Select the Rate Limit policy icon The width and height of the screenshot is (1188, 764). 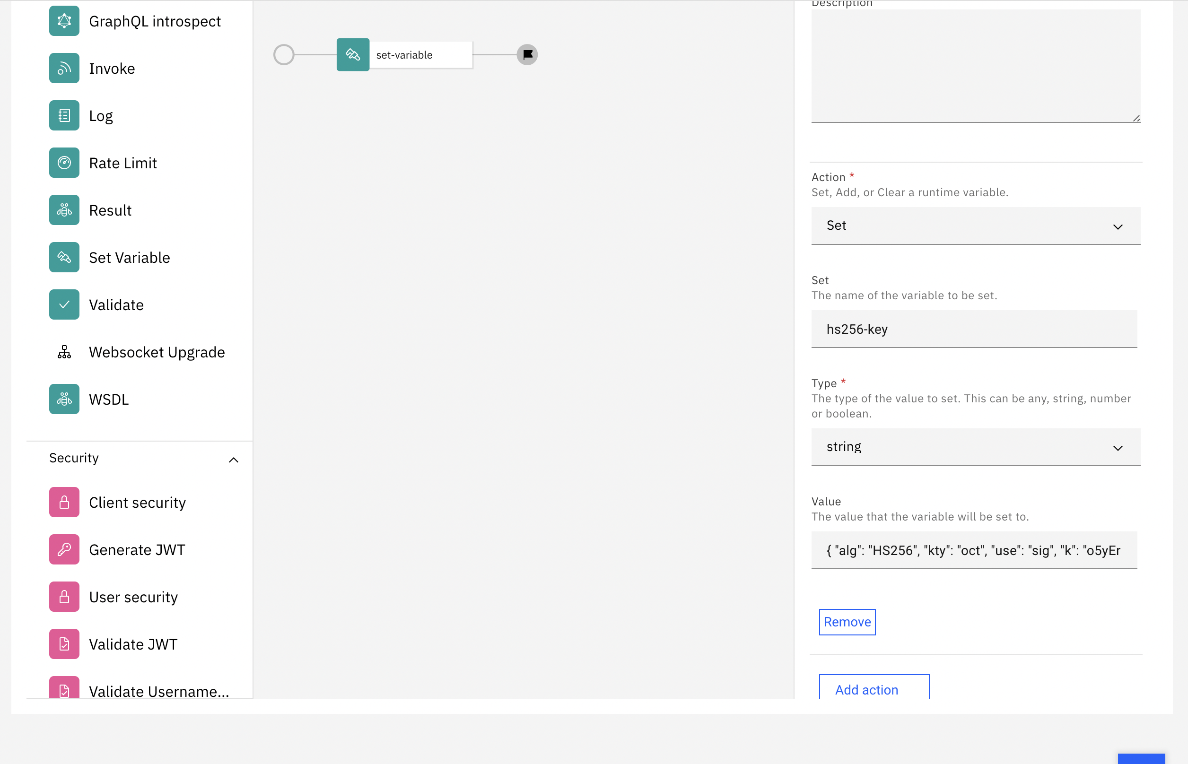pyautogui.click(x=64, y=163)
